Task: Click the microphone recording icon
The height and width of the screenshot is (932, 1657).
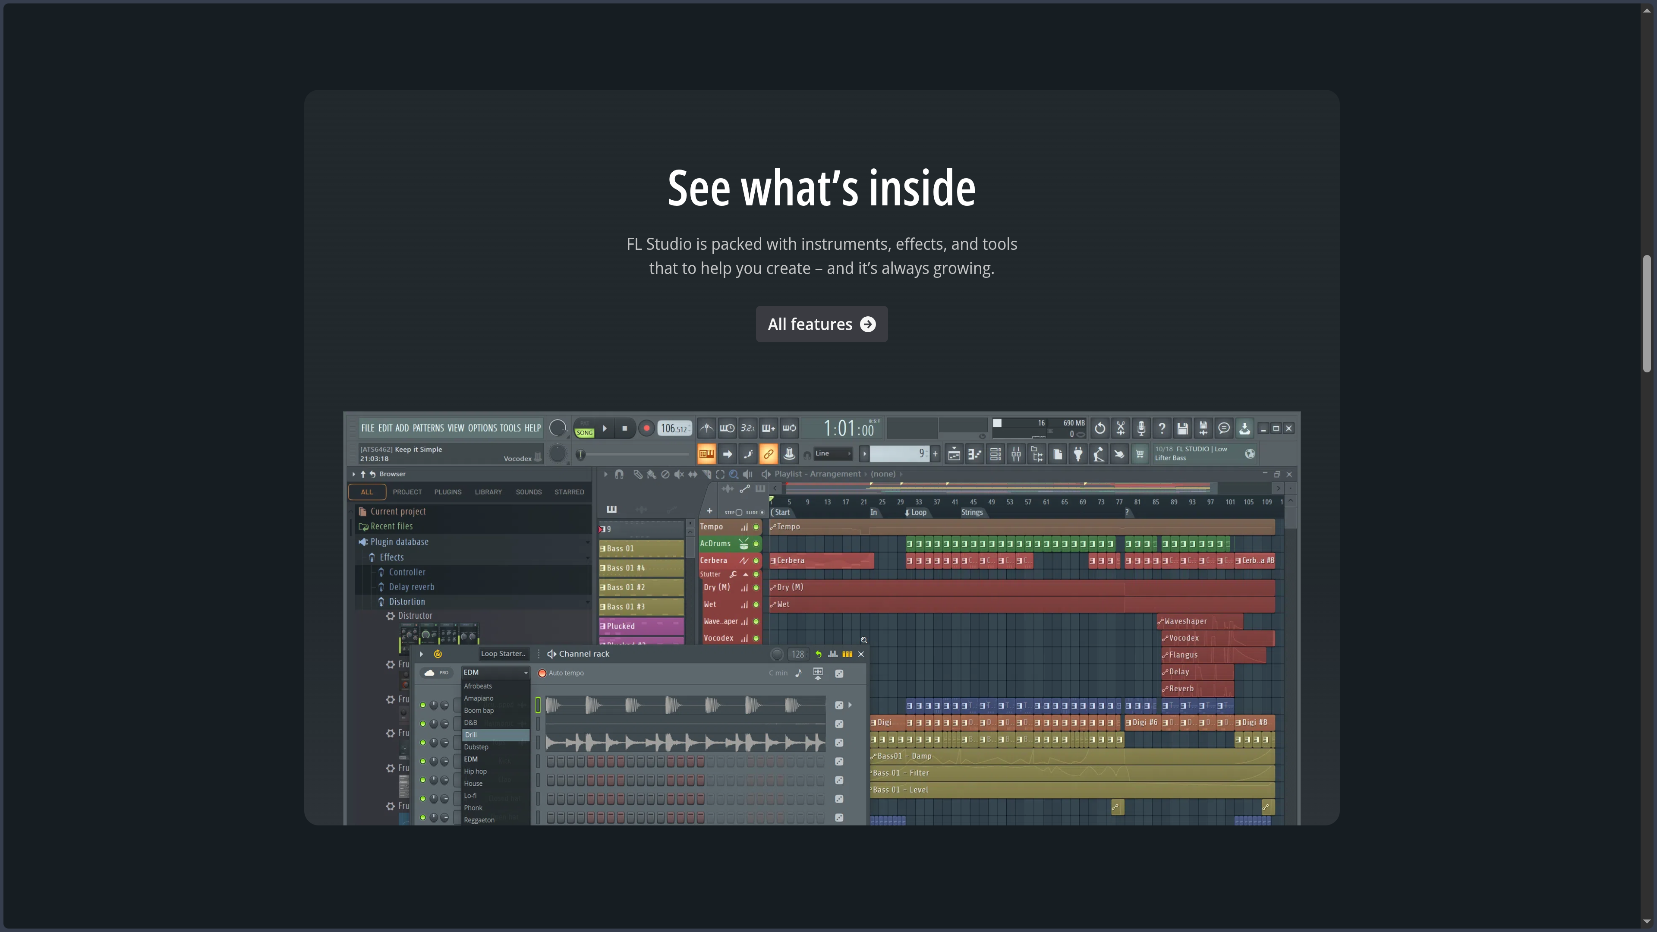Action: [1141, 428]
